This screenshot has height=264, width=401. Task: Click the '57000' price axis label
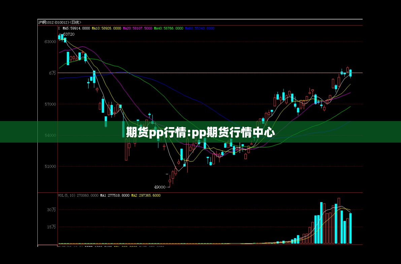point(50,104)
